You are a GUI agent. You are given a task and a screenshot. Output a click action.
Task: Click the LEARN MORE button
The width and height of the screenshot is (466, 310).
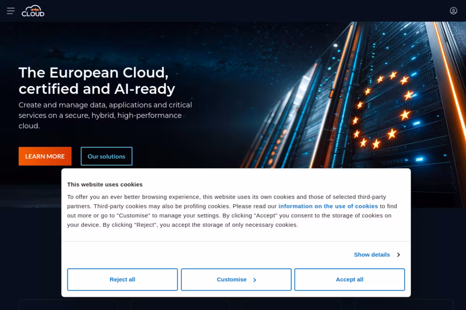tap(45, 156)
